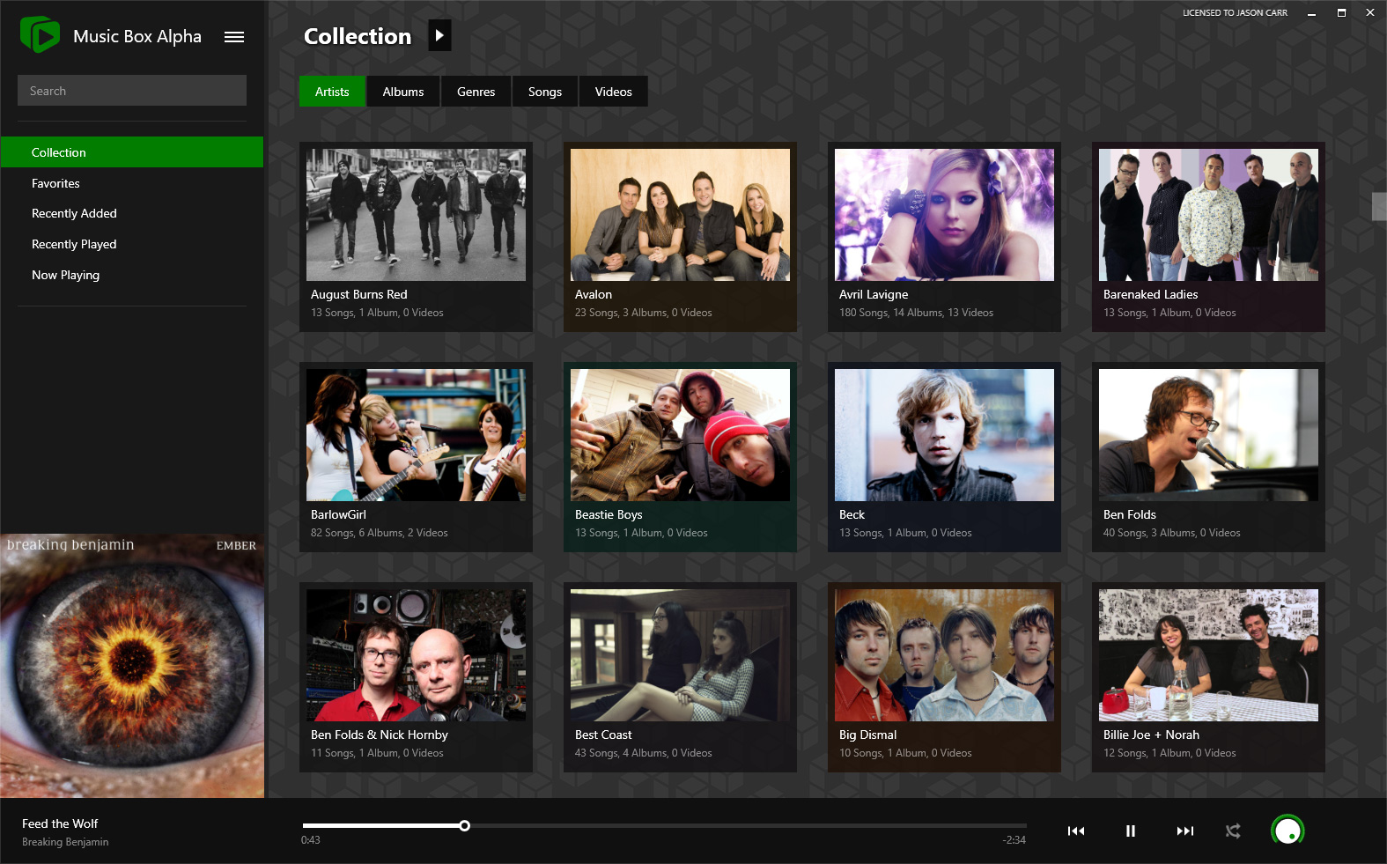Switch to the Videos tab
This screenshot has width=1387, height=864.
(x=614, y=92)
